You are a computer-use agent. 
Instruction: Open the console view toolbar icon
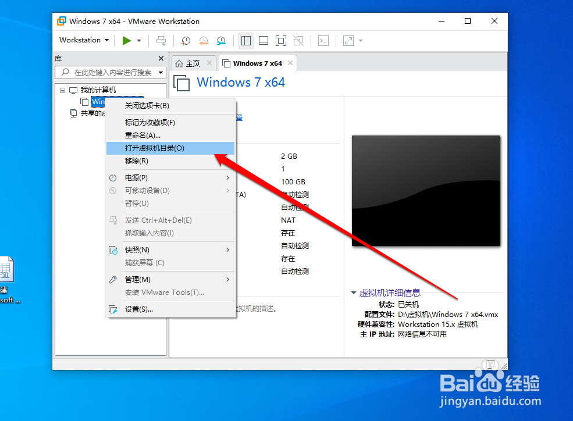click(323, 41)
